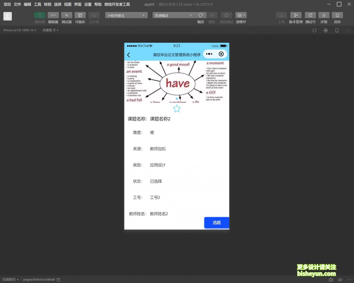Open the 编辑 menu

(x=27, y=4)
